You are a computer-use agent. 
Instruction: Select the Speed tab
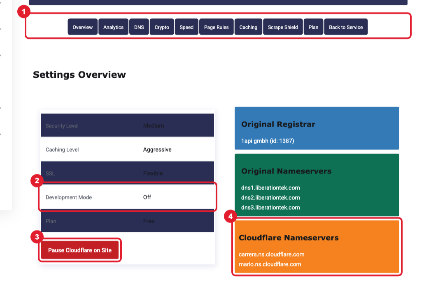pyautogui.click(x=186, y=27)
